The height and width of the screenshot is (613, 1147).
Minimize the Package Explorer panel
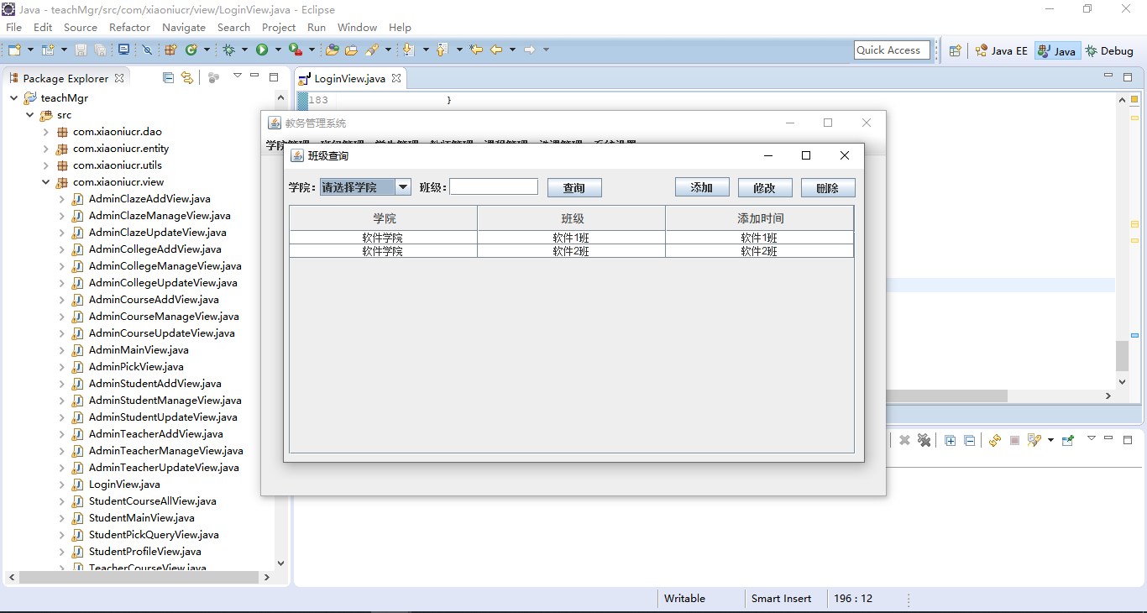coord(255,76)
